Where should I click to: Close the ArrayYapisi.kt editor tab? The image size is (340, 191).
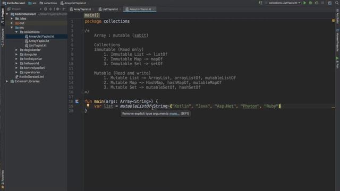pyautogui.click(x=93, y=10)
